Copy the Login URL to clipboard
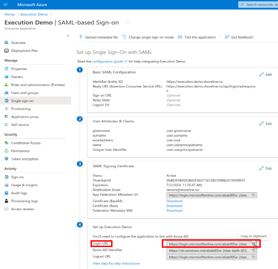278x269 pixels. click(254, 244)
